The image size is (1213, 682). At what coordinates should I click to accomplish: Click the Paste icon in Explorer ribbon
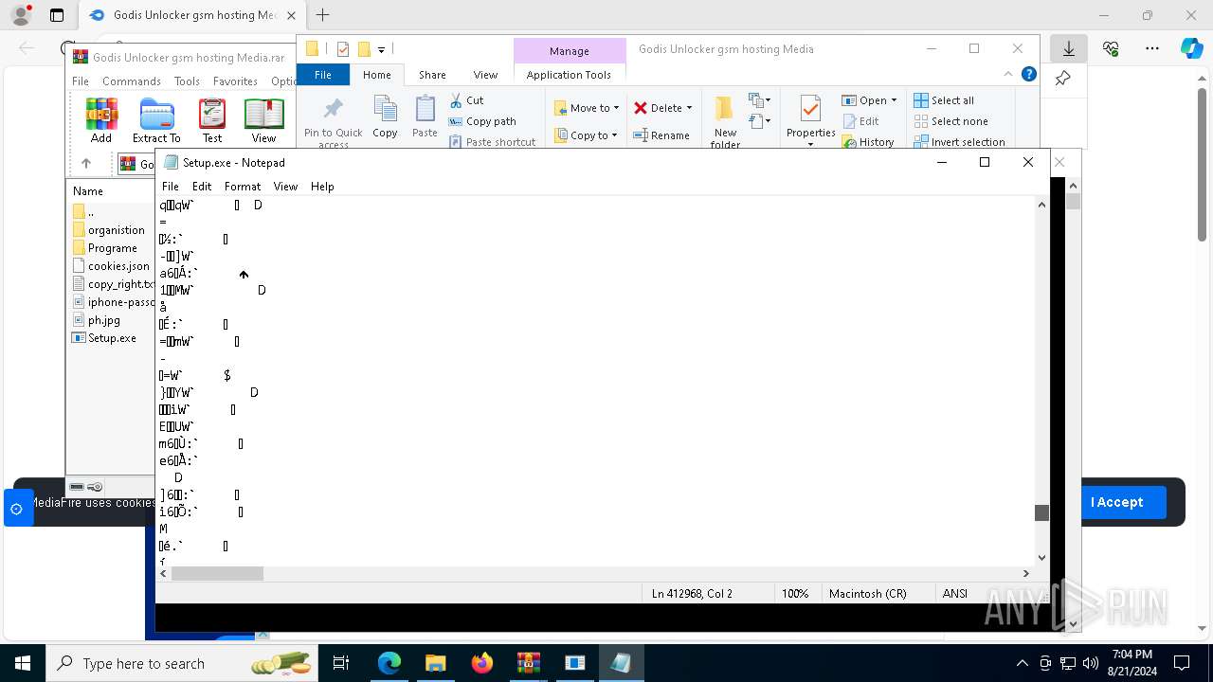pos(425,117)
